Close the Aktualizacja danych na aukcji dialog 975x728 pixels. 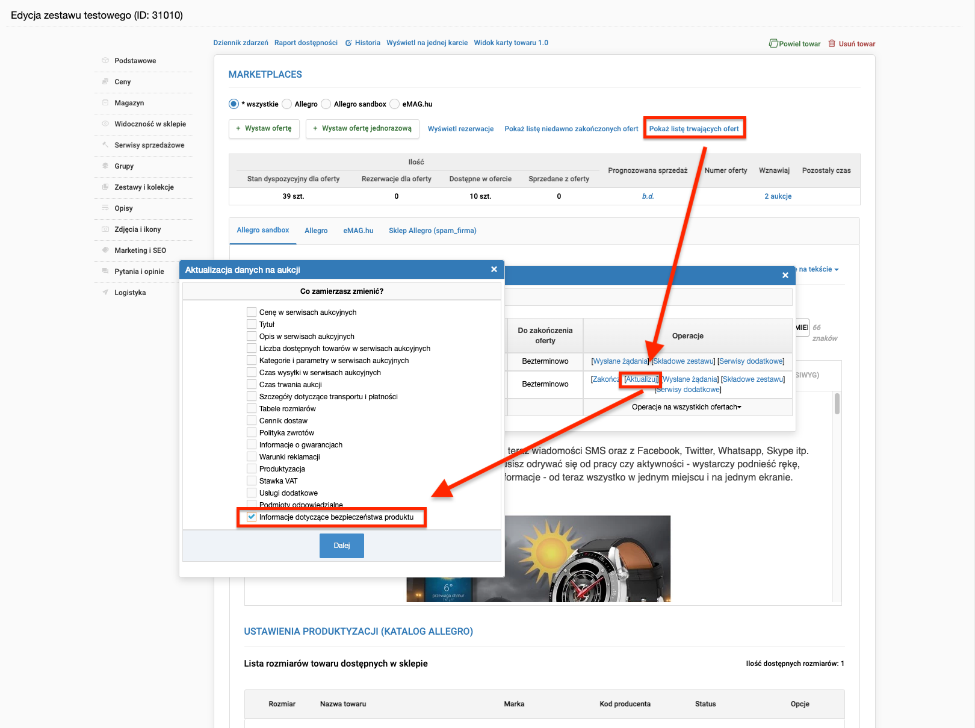(x=494, y=269)
